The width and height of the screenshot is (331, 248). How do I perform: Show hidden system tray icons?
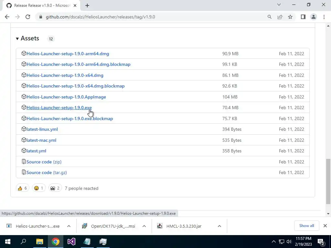(x=273, y=242)
